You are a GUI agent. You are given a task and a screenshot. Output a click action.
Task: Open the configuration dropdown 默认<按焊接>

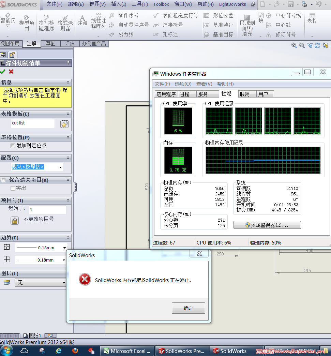pyautogui.click(x=60, y=167)
